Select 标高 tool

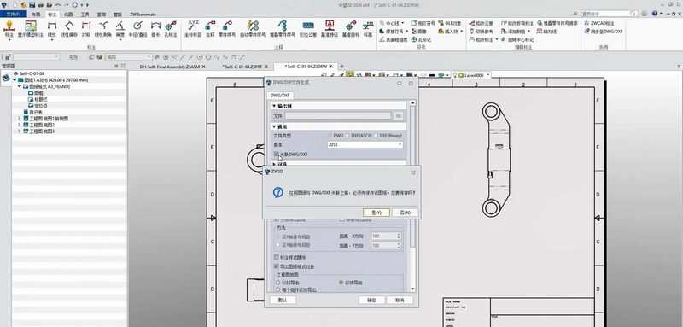[368, 29]
